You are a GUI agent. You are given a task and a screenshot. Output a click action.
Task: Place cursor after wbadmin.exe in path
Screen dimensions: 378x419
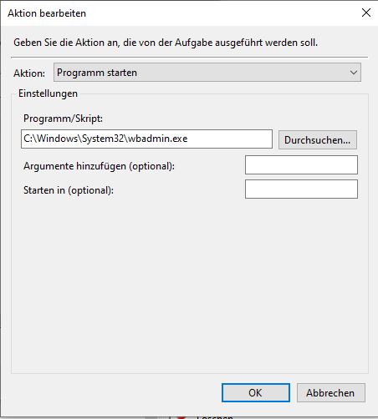click(x=188, y=139)
